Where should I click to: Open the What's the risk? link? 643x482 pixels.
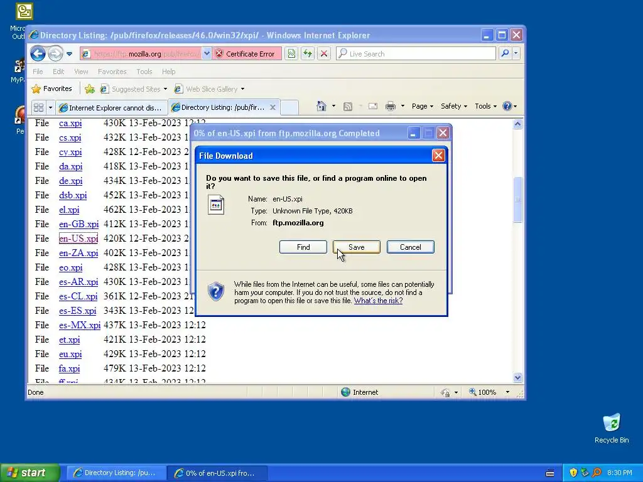pyautogui.click(x=378, y=301)
